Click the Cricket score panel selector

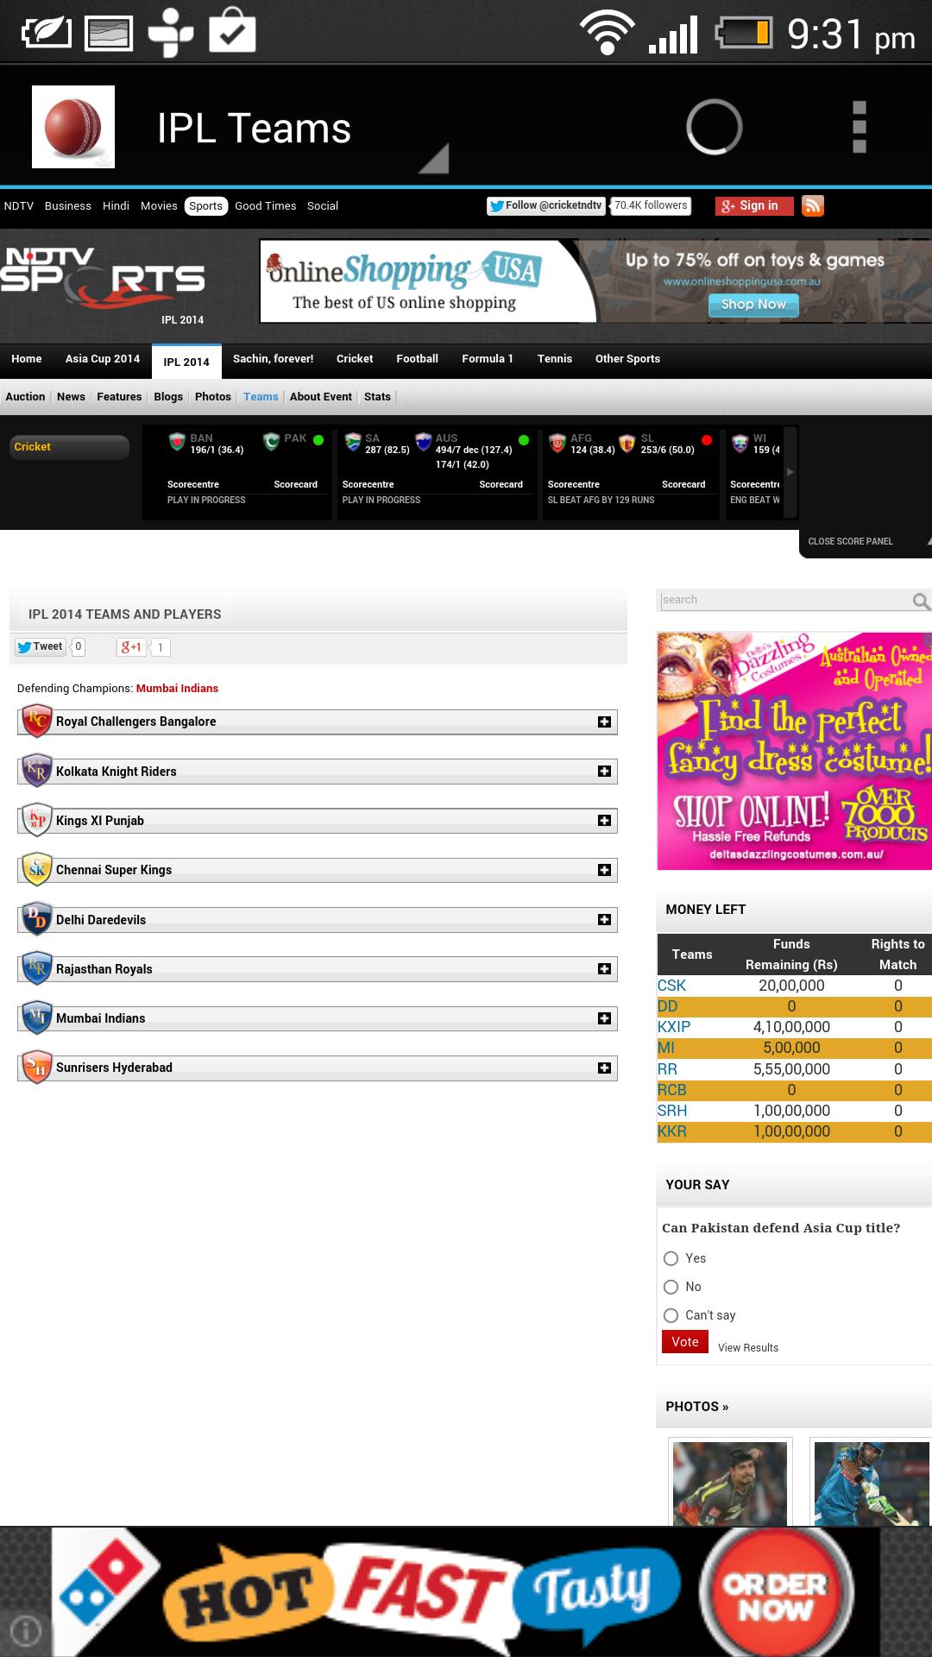point(69,447)
